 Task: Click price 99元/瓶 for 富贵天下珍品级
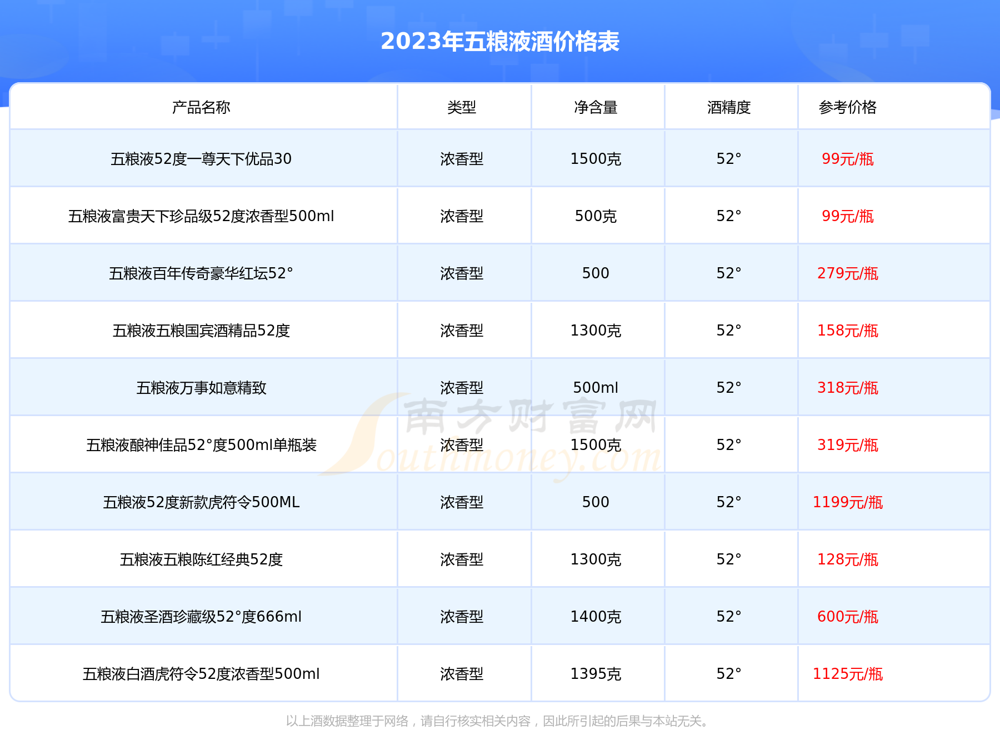click(x=847, y=216)
